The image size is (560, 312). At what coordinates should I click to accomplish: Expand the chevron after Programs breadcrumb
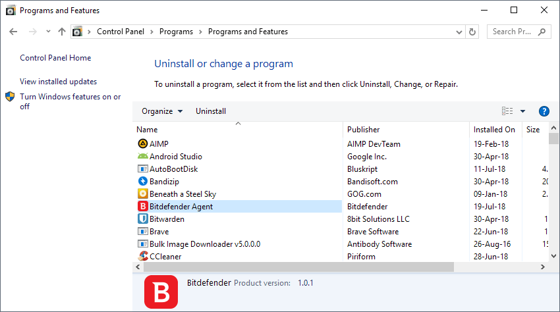tap(200, 32)
